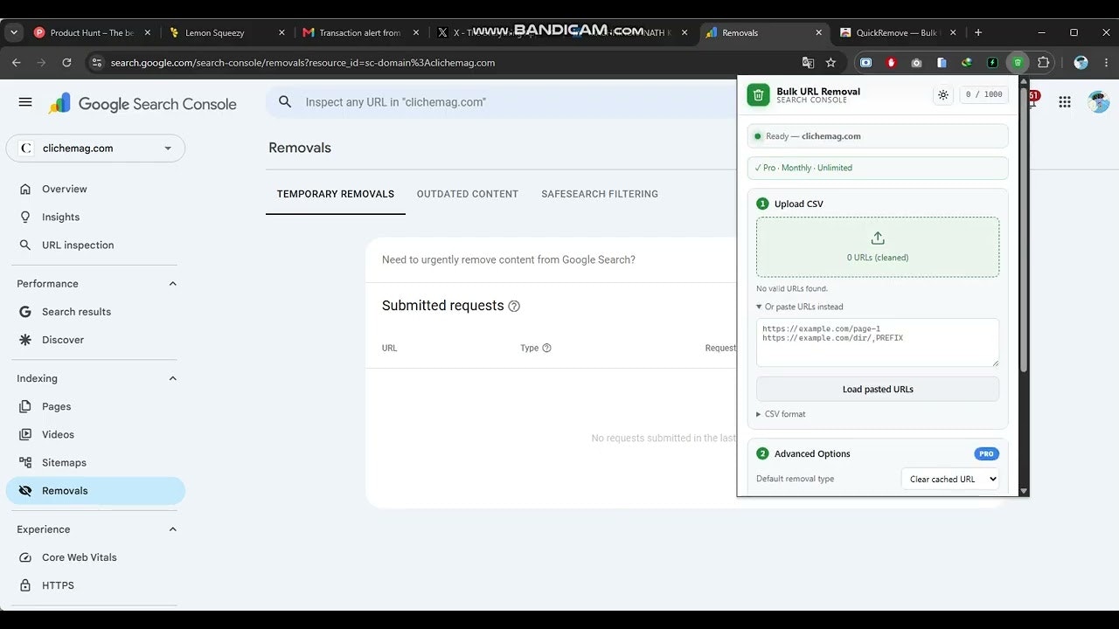
Task: Open Core Web Vitals report
Action: click(x=95, y=557)
